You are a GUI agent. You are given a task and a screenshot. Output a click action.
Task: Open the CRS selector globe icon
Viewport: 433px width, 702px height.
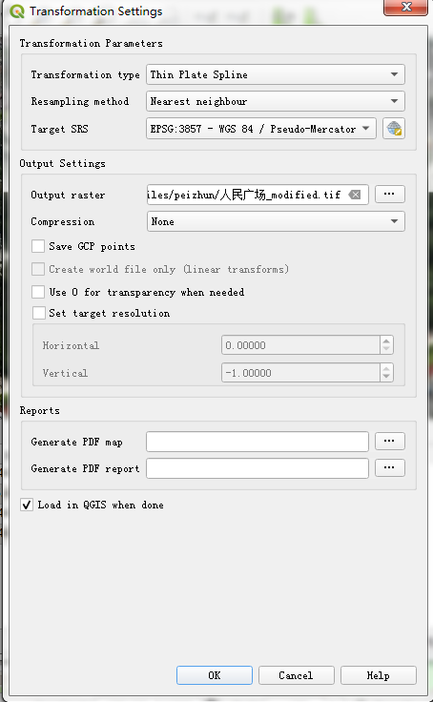(394, 129)
